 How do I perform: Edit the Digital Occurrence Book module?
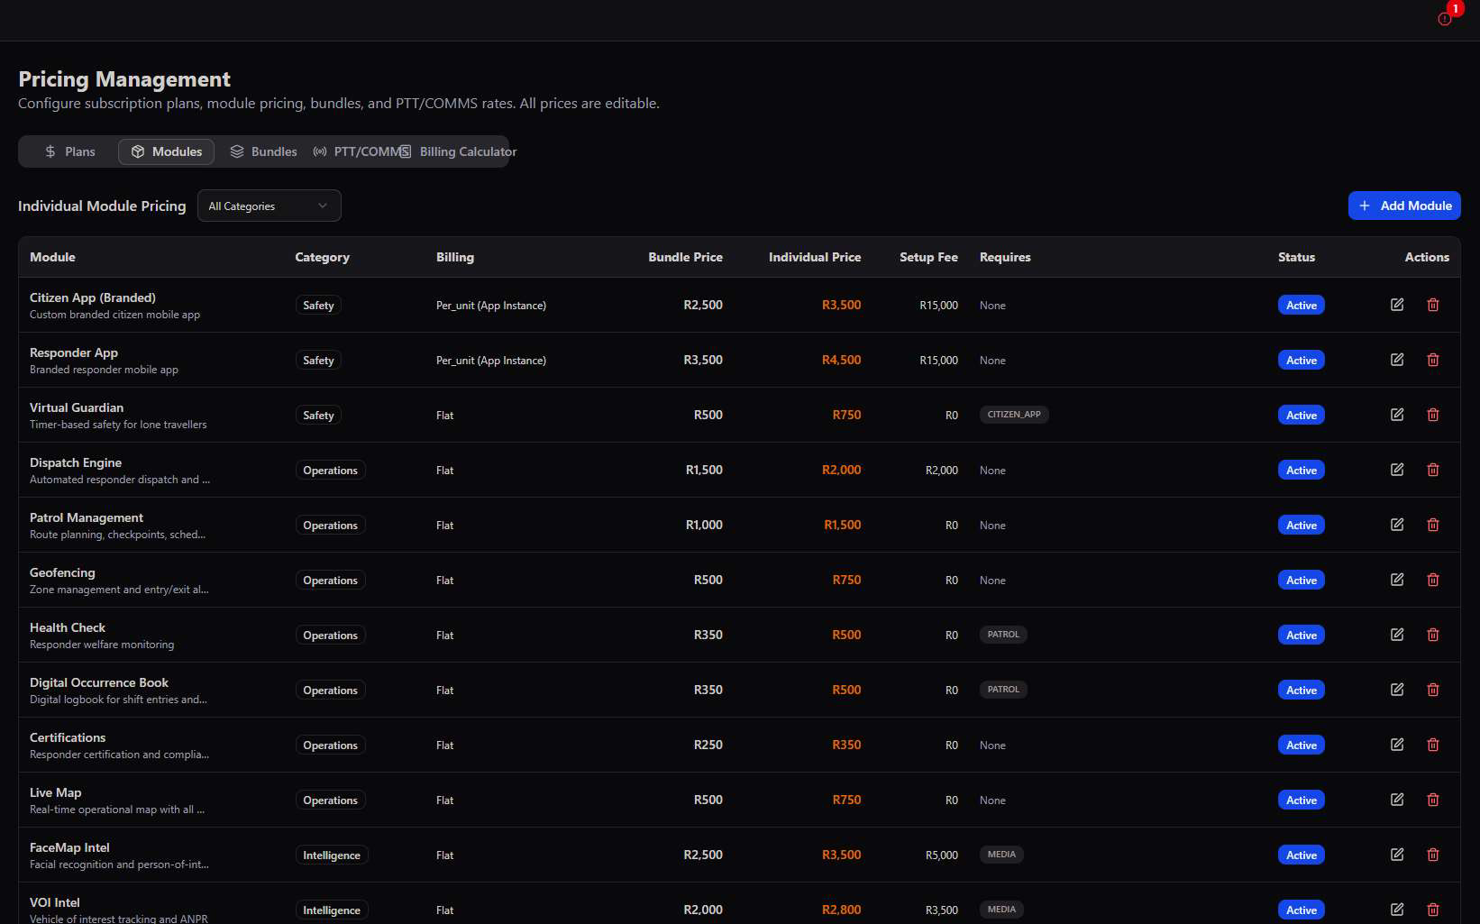(1397, 690)
